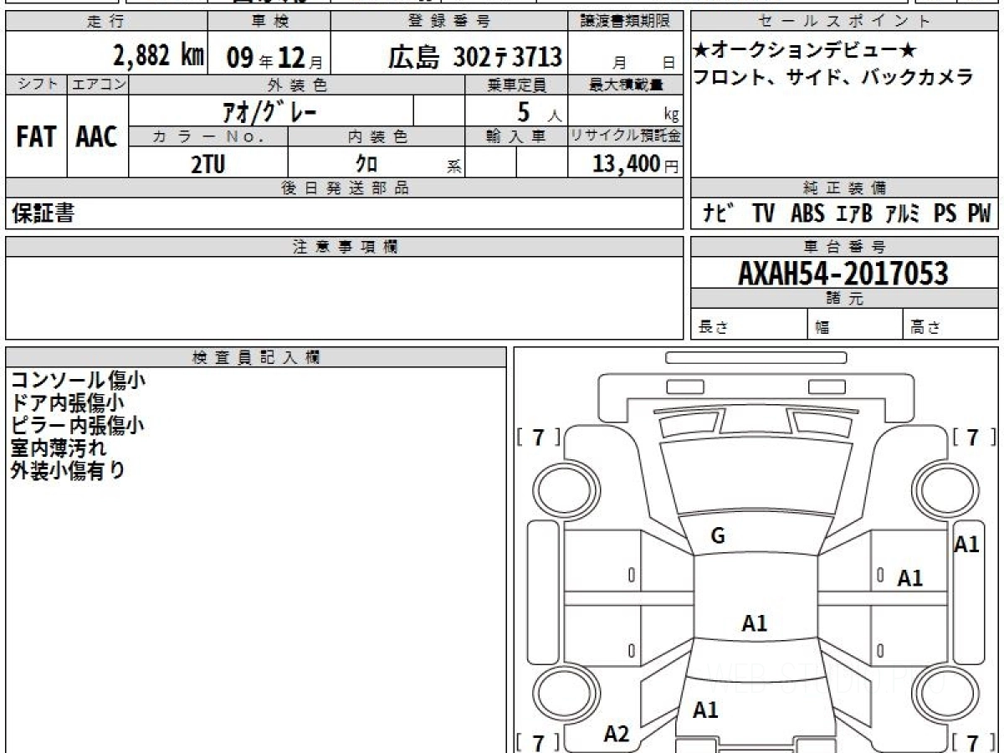Select the 純正装備 header

(844, 188)
